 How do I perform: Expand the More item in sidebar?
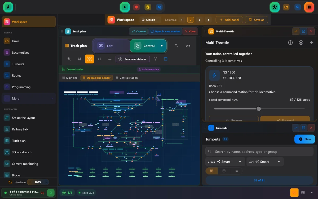pyautogui.click(x=29, y=98)
